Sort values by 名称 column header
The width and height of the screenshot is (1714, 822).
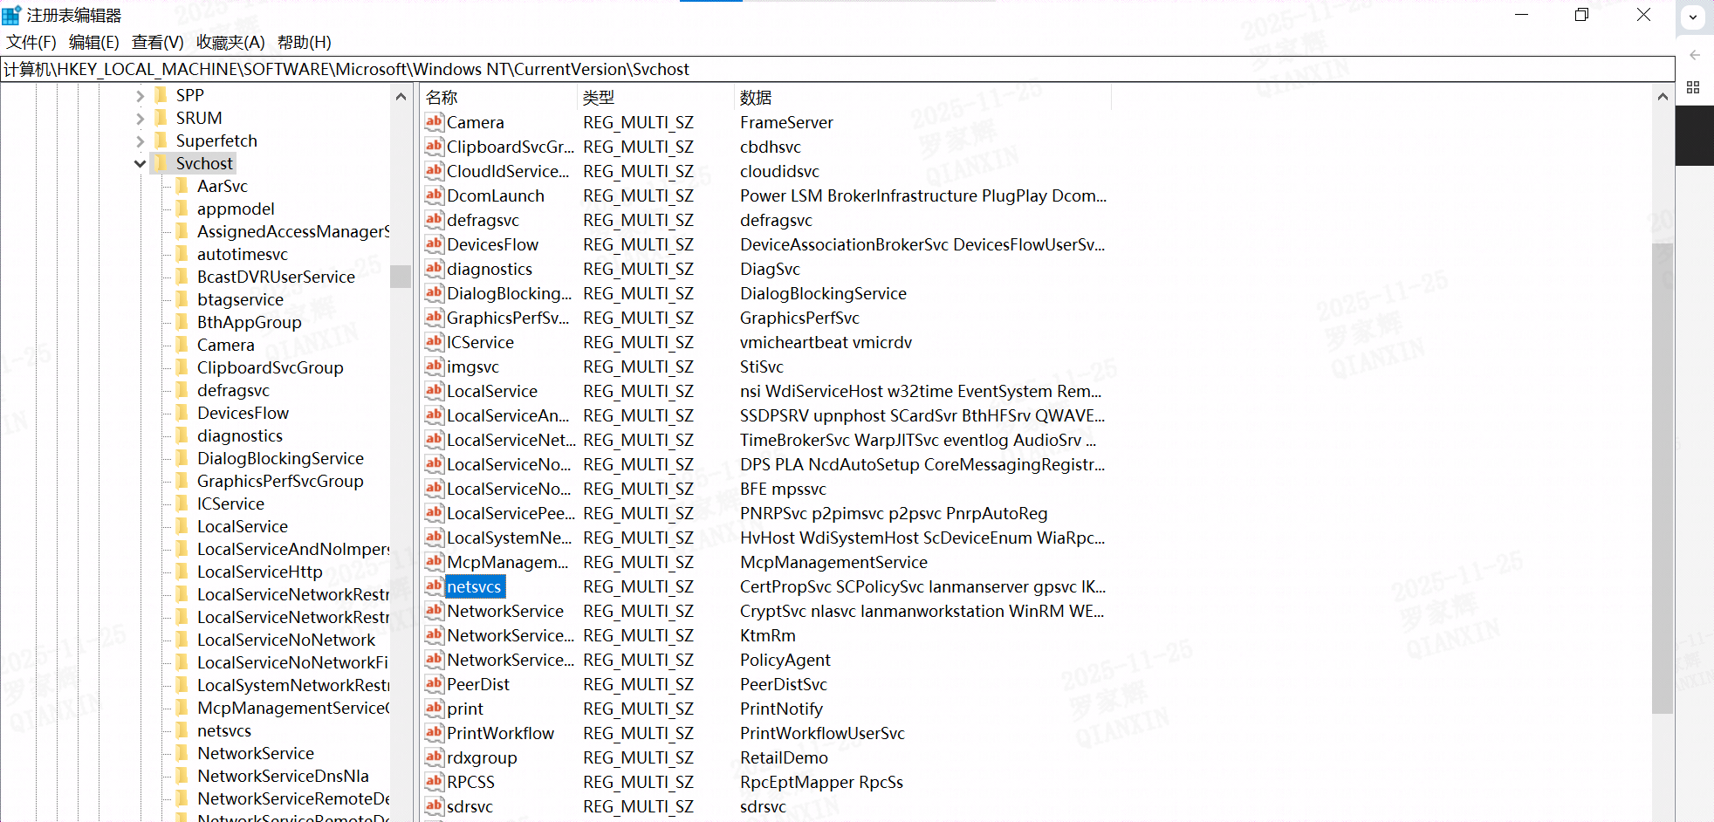click(499, 97)
